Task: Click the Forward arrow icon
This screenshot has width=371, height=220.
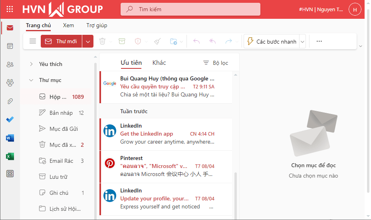Action: click(x=228, y=41)
